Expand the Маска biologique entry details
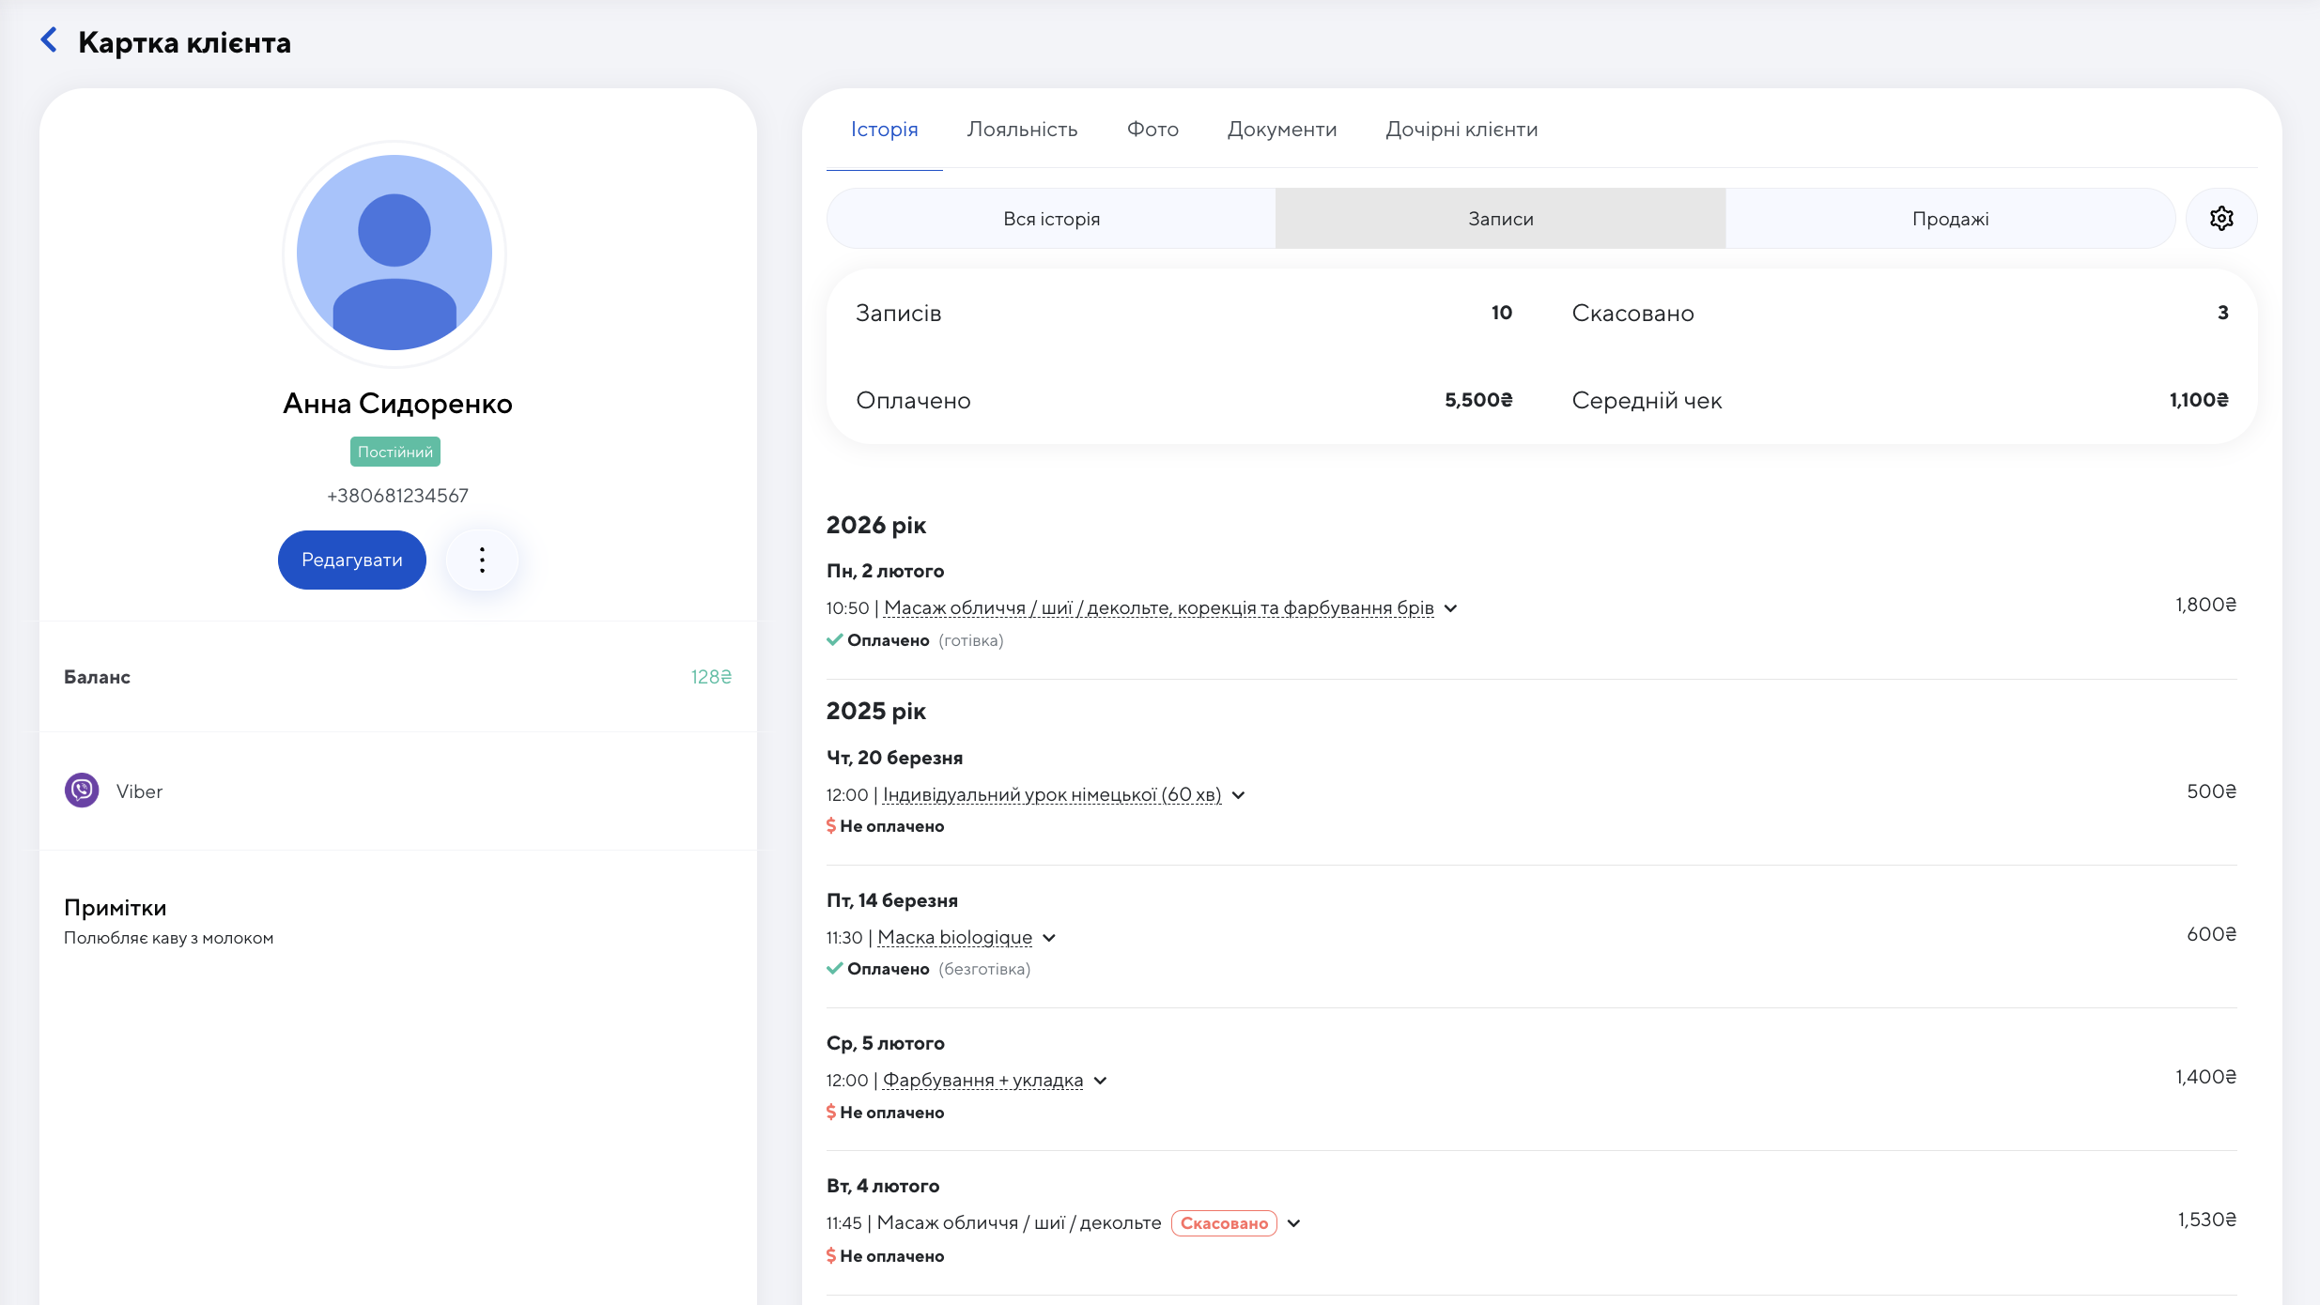This screenshot has height=1305, width=2320. 1049,938
